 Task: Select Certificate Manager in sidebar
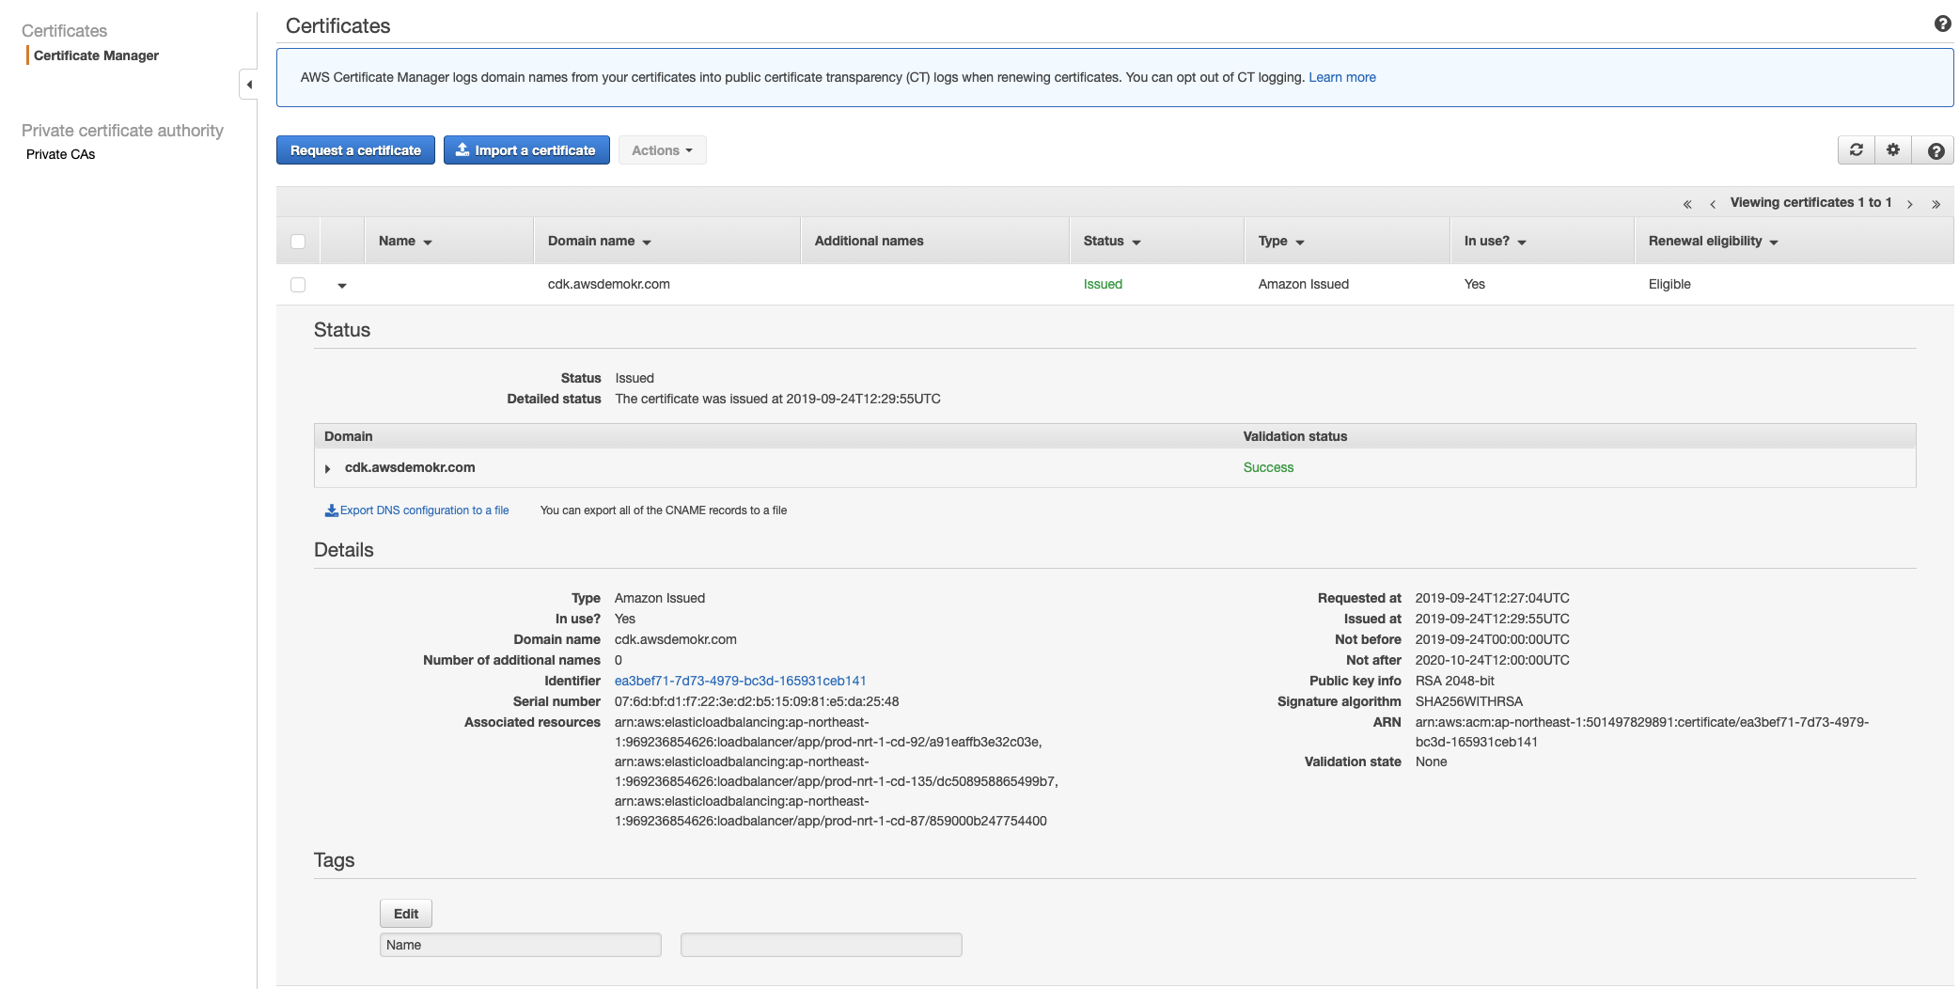coord(96,55)
